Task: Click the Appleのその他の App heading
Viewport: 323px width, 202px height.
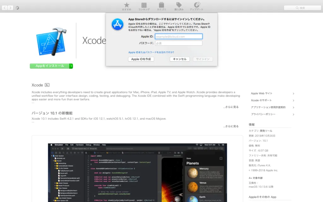Action: click(x=262, y=197)
